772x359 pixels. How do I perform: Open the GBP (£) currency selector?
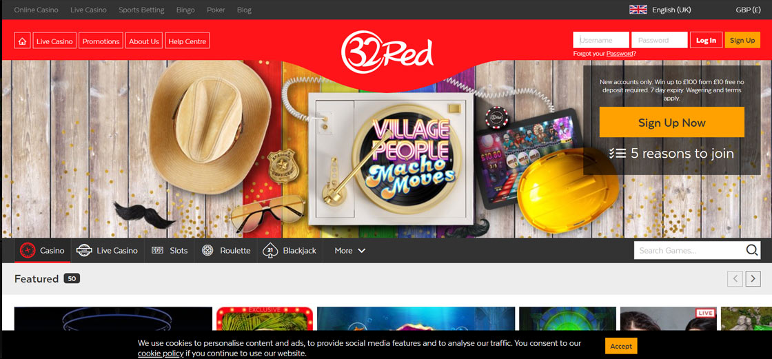point(749,10)
